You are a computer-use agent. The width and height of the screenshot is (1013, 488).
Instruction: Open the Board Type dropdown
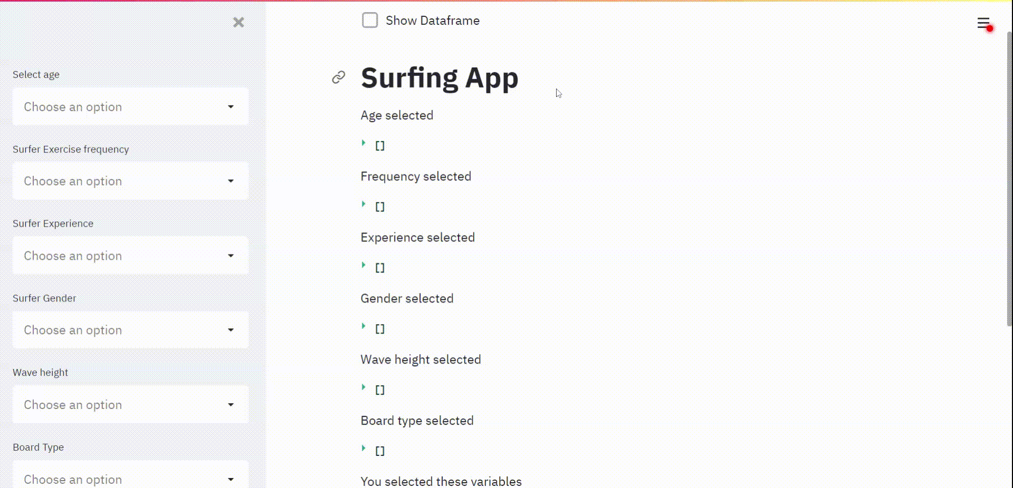point(130,479)
